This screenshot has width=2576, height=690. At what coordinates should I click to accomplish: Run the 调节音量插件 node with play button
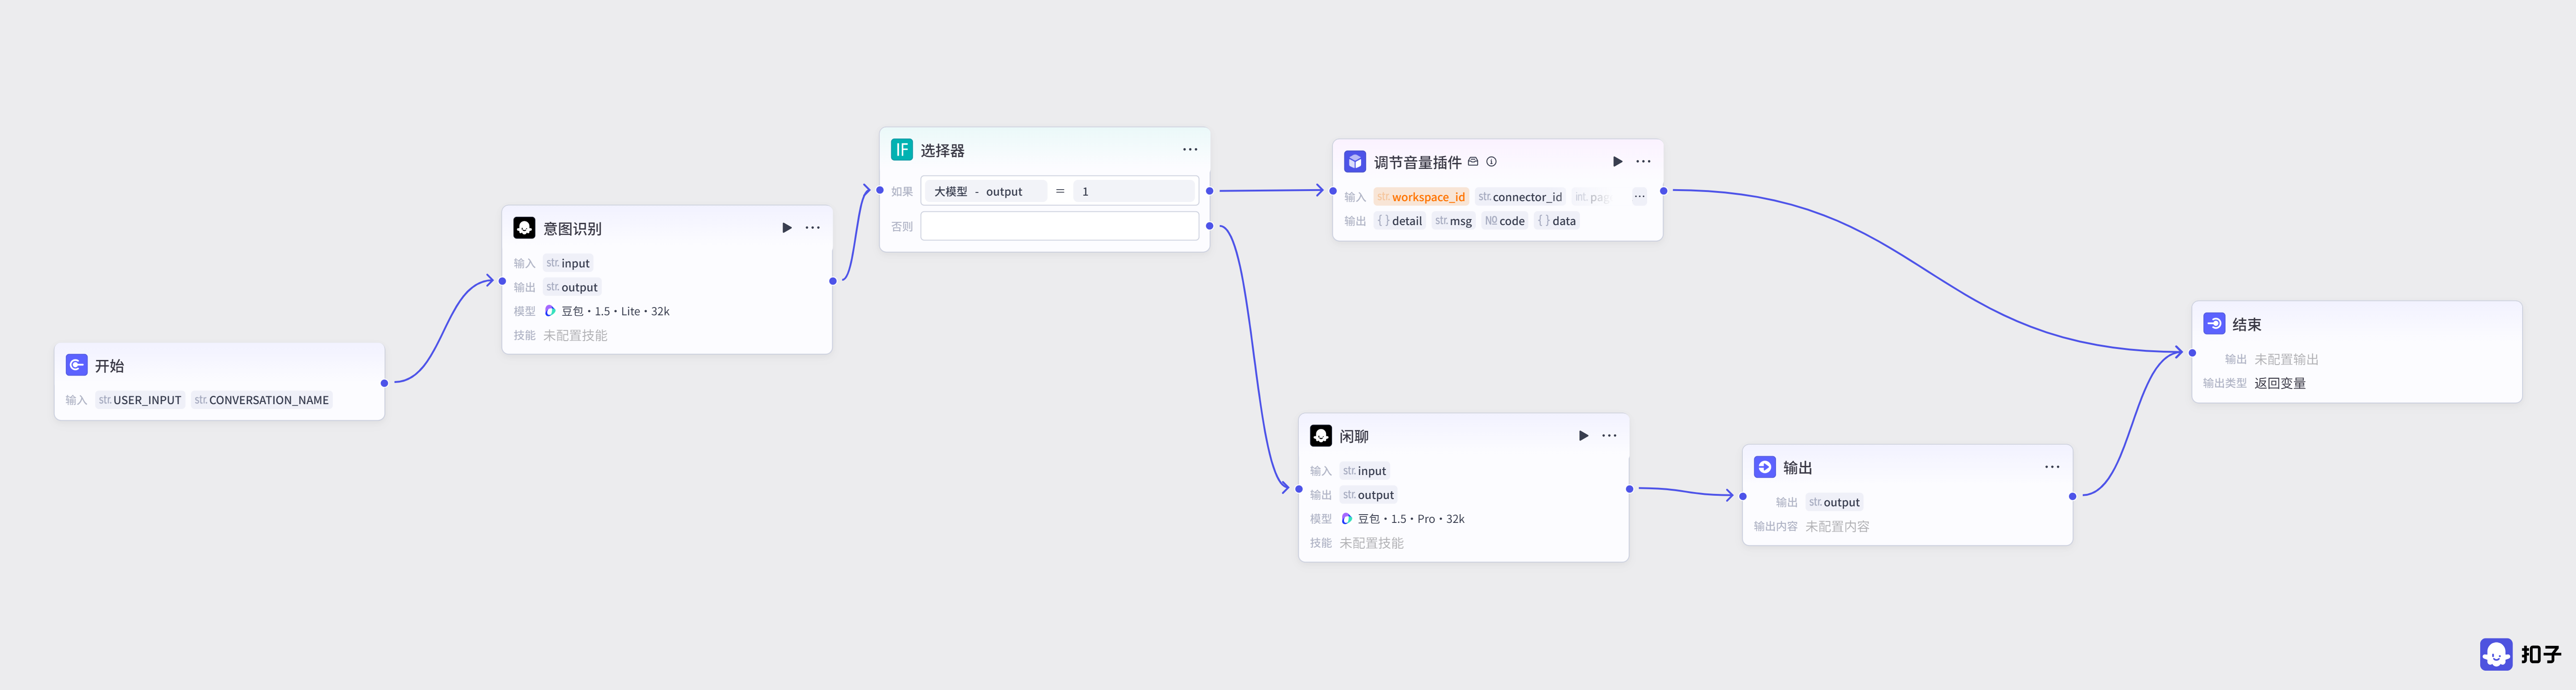(1617, 161)
